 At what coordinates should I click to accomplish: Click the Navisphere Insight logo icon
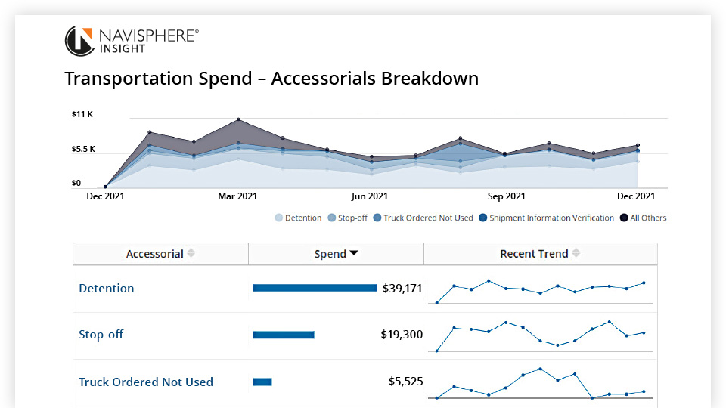pos(79,41)
